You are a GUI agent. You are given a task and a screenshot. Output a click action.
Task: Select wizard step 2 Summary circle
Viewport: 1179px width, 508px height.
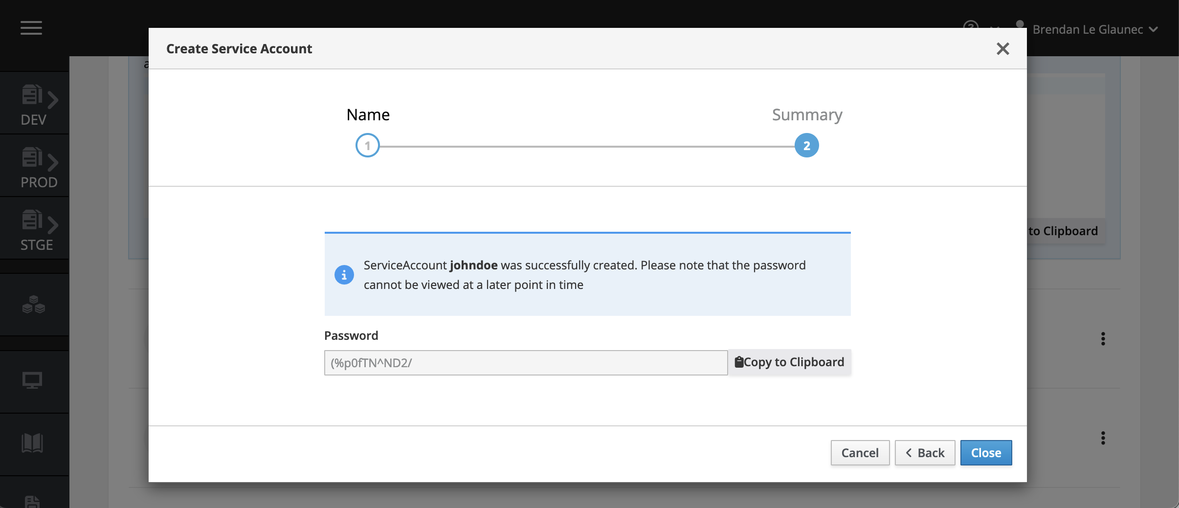coord(807,146)
